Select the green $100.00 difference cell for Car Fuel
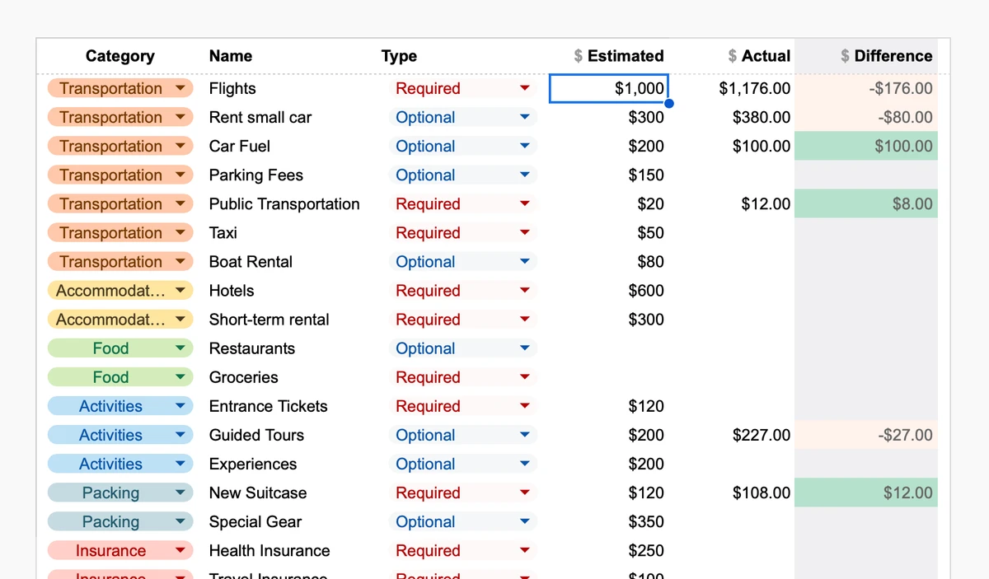989x579 pixels. coord(865,146)
